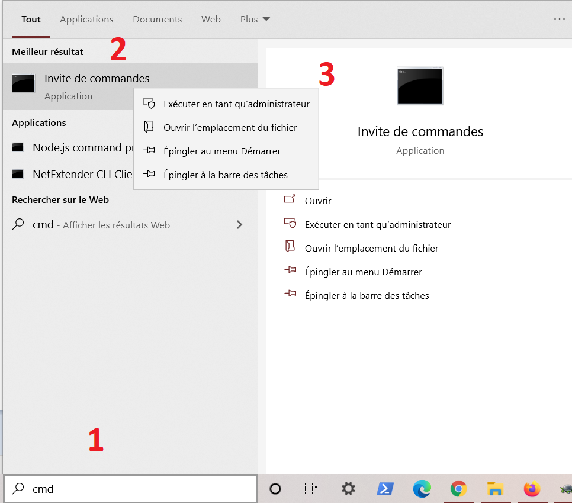Click the file location icon in details pane

tap(290, 246)
